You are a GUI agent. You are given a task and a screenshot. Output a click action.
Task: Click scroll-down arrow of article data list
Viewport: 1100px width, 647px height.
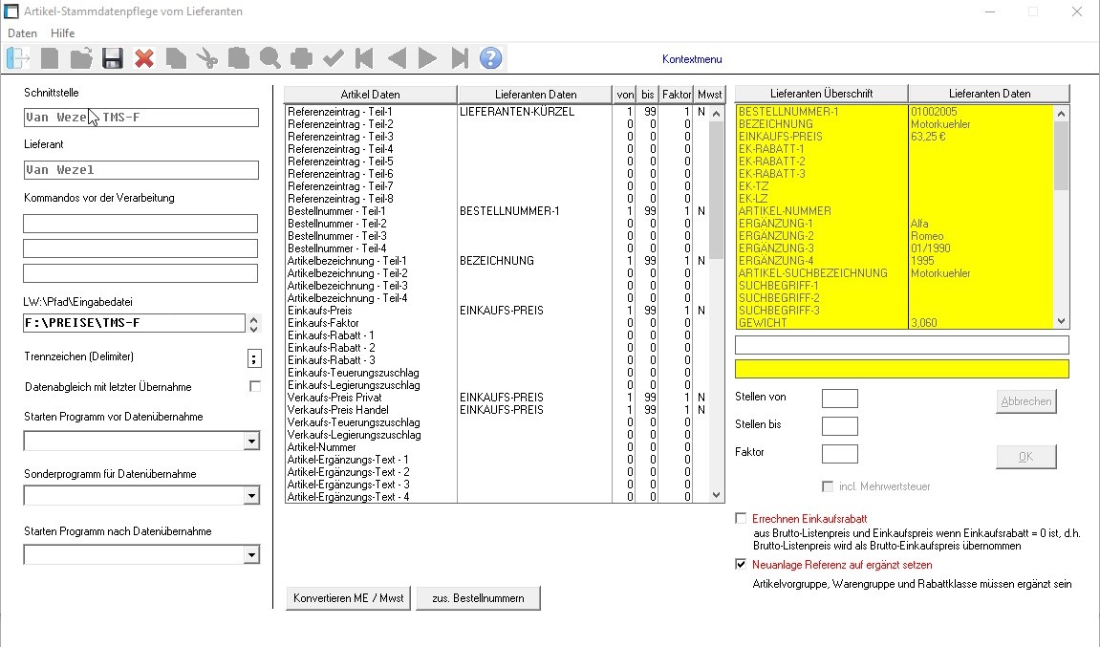(x=716, y=495)
